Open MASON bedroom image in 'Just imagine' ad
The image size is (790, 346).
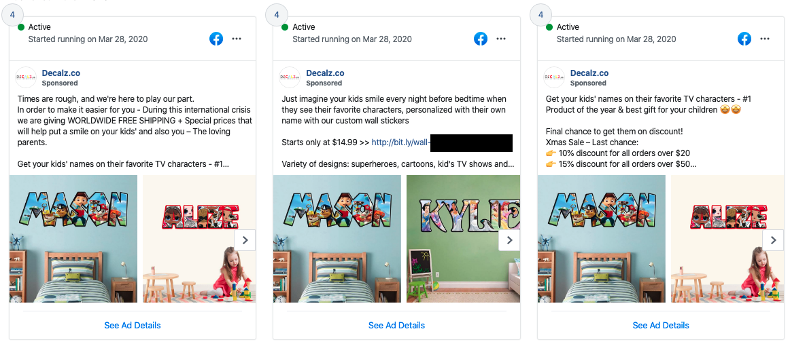coord(338,239)
